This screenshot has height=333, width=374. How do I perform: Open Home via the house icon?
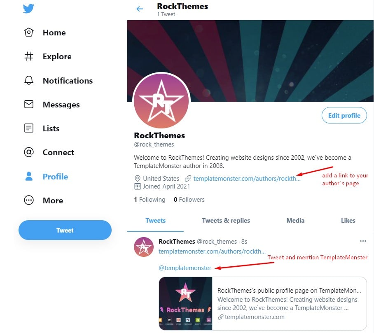click(29, 33)
